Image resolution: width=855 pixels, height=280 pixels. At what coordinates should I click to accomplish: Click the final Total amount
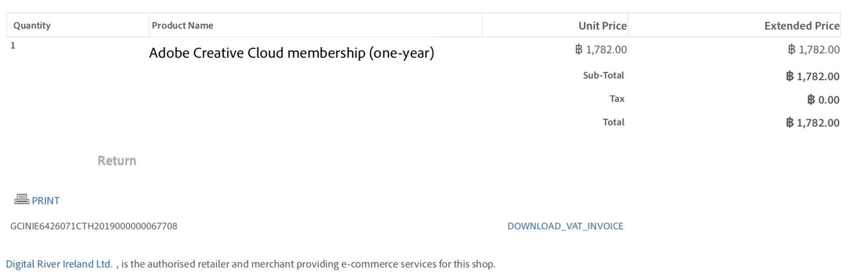tap(812, 123)
